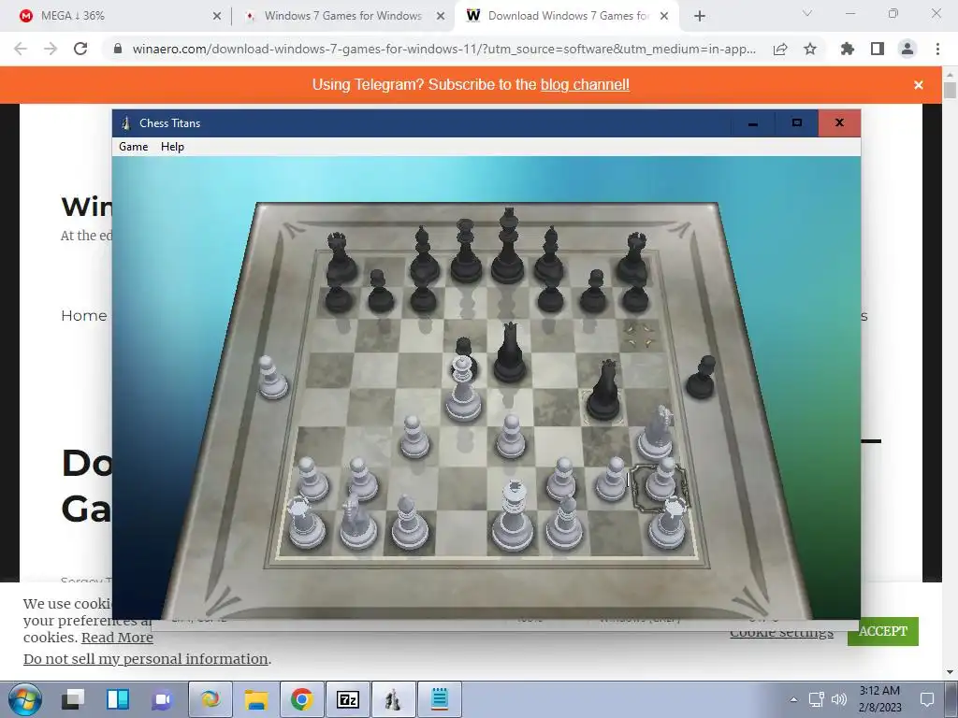This screenshot has height=718, width=958.
Task: Bookmark this page with the star icon
Action: pyautogui.click(x=810, y=49)
